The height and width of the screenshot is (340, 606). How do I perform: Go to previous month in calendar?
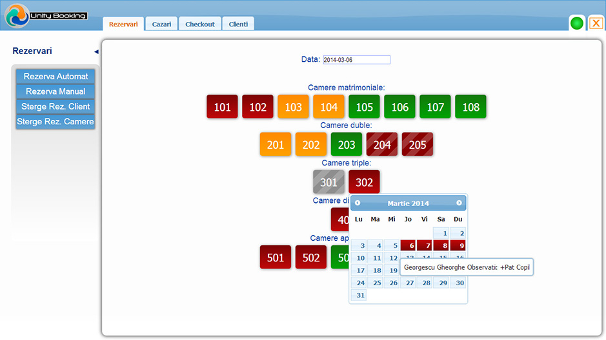click(358, 203)
